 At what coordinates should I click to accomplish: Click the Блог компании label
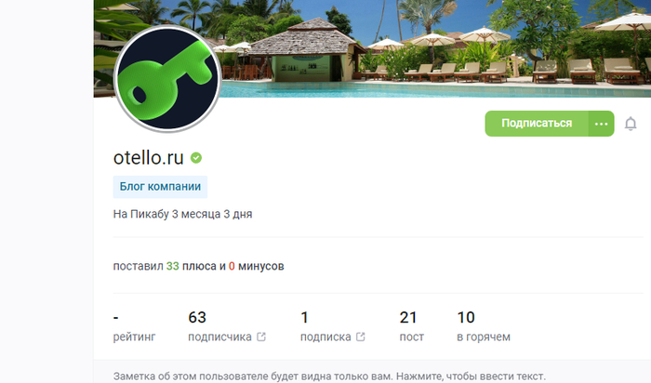tap(160, 187)
